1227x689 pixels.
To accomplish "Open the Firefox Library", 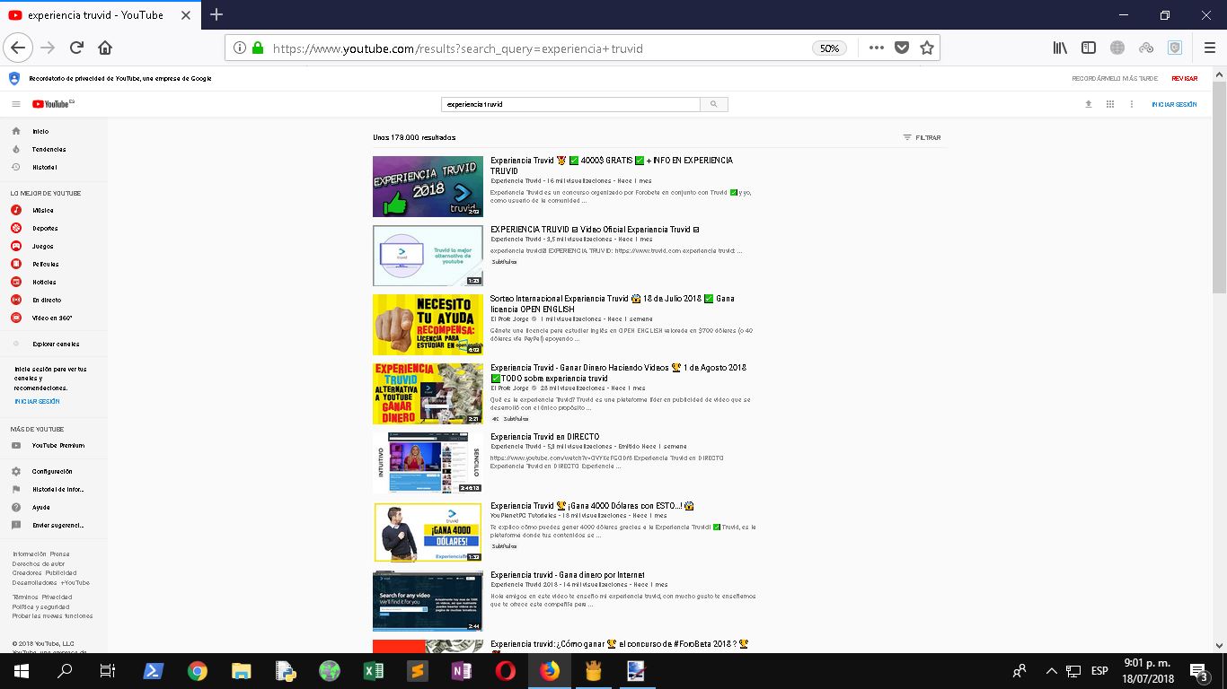I will [1060, 48].
